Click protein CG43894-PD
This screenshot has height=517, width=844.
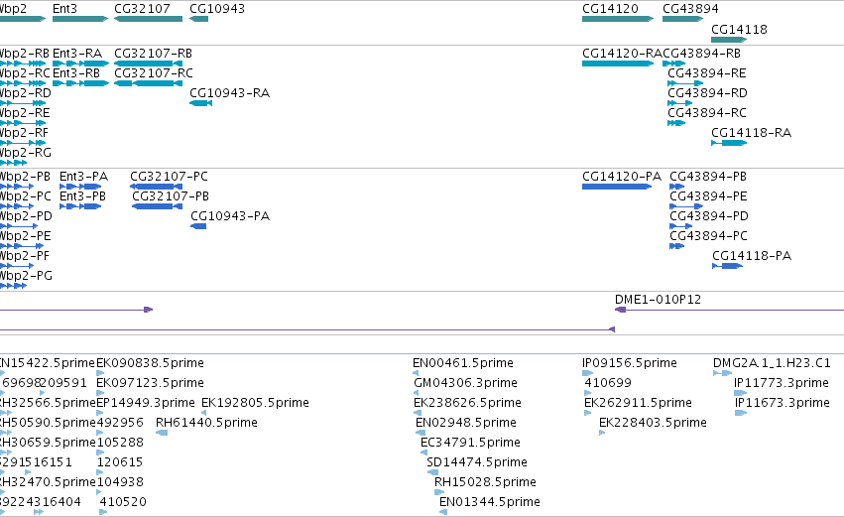click(x=681, y=226)
